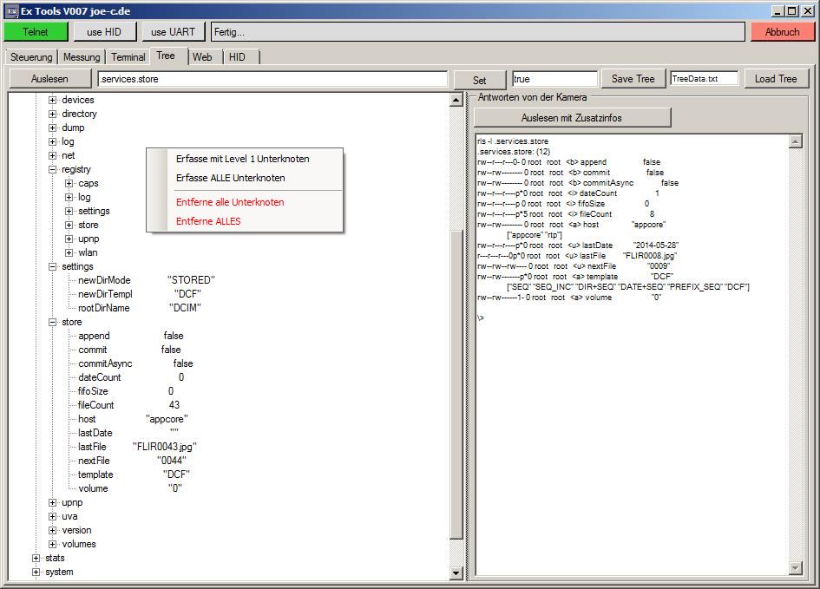Click 'Entferne ALLES' in the context menu
Viewport: 820px width, 589px height.
pos(208,221)
